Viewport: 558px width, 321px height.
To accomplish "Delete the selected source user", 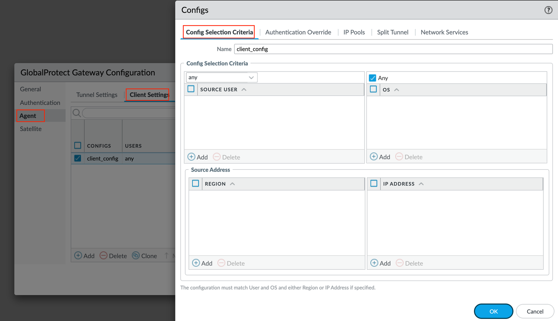I will (226, 157).
